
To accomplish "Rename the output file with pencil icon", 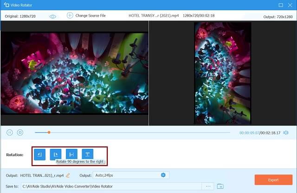I will 68,175.
